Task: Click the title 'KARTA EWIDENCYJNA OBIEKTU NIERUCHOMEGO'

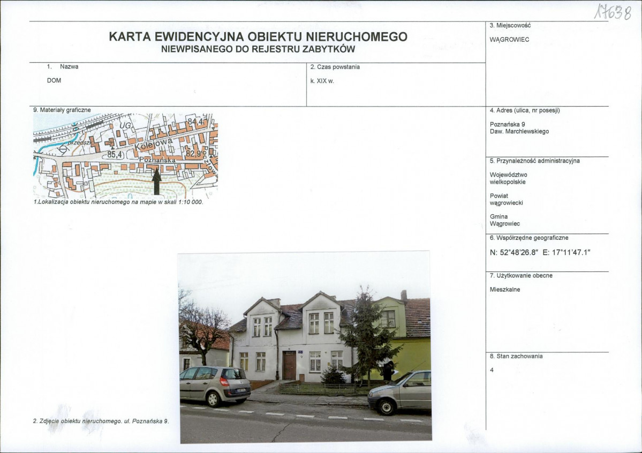Action: coord(258,36)
